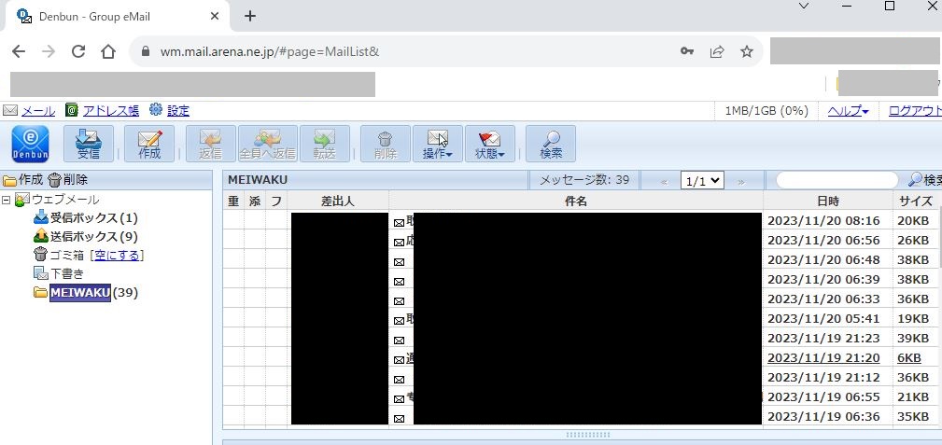Open saved password key icon
942x445 pixels.
point(687,51)
